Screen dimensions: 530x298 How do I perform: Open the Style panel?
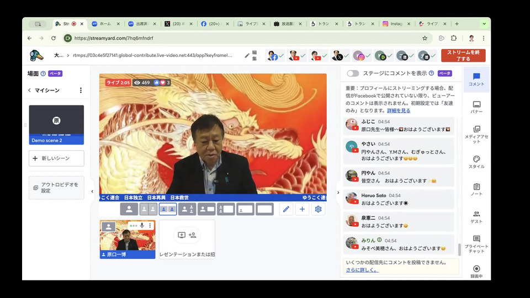tap(476, 162)
